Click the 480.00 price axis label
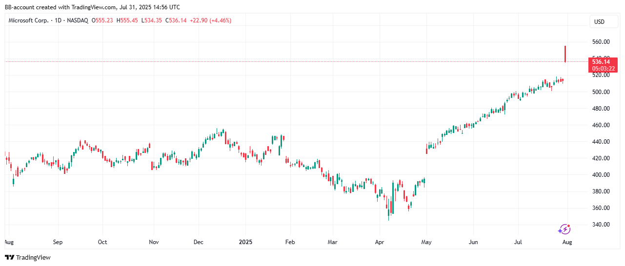Screen dimensions: 625x266 (x=601, y=108)
